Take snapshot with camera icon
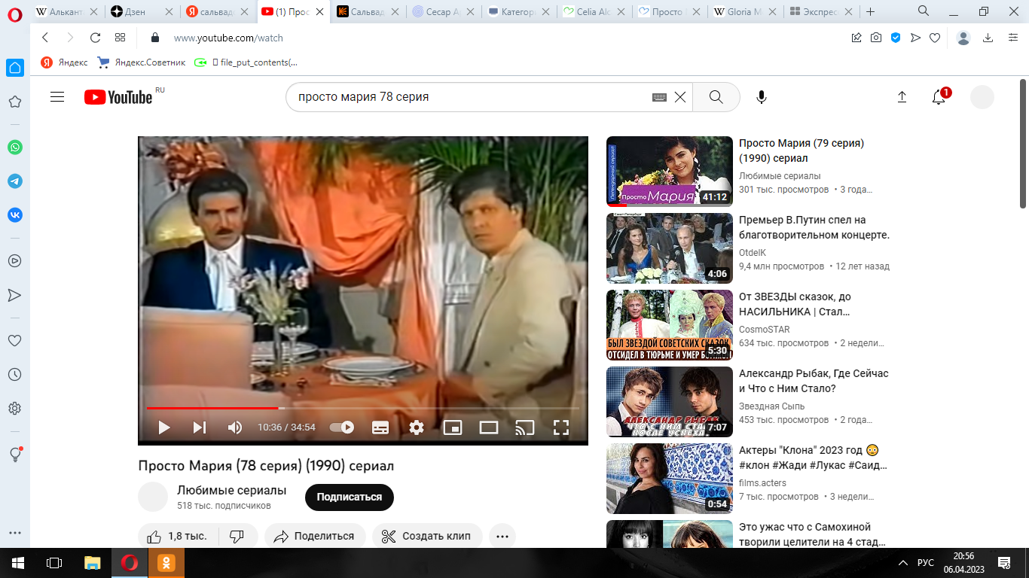 coord(876,38)
